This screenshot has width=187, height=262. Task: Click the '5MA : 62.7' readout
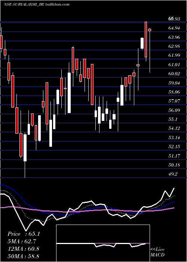(22, 241)
